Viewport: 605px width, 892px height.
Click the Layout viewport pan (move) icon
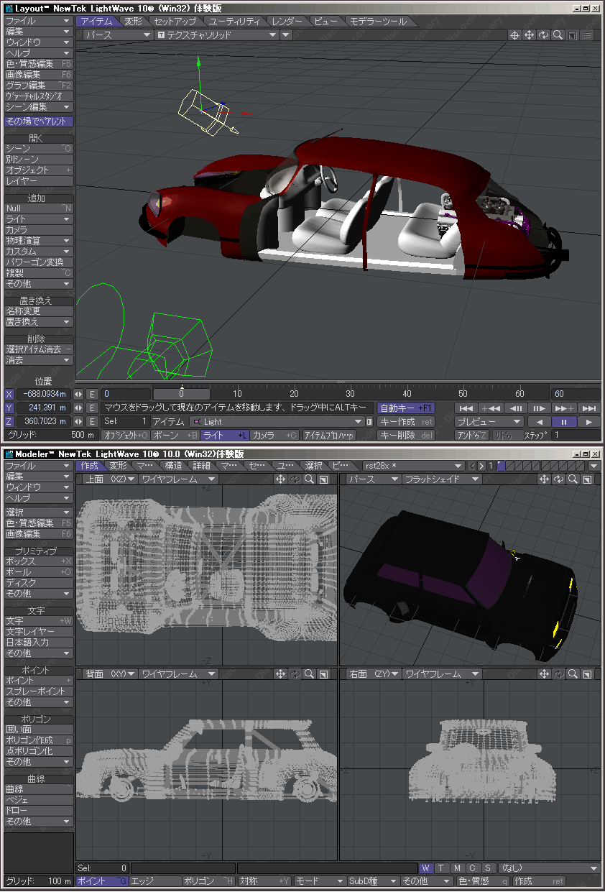point(529,35)
